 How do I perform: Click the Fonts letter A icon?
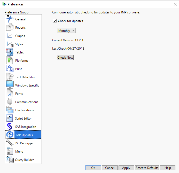[x=10, y=93]
